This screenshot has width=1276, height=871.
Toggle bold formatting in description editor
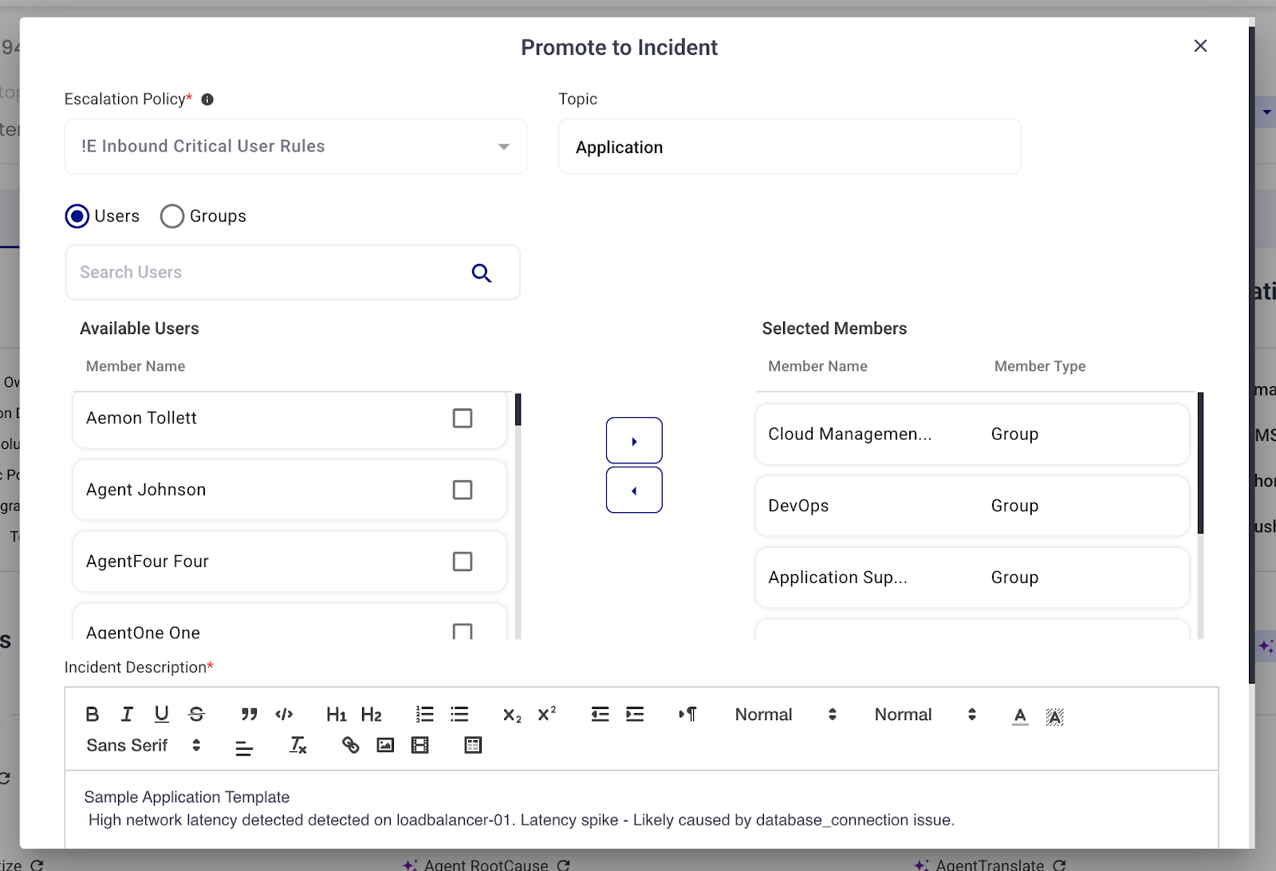click(x=93, y=715)
